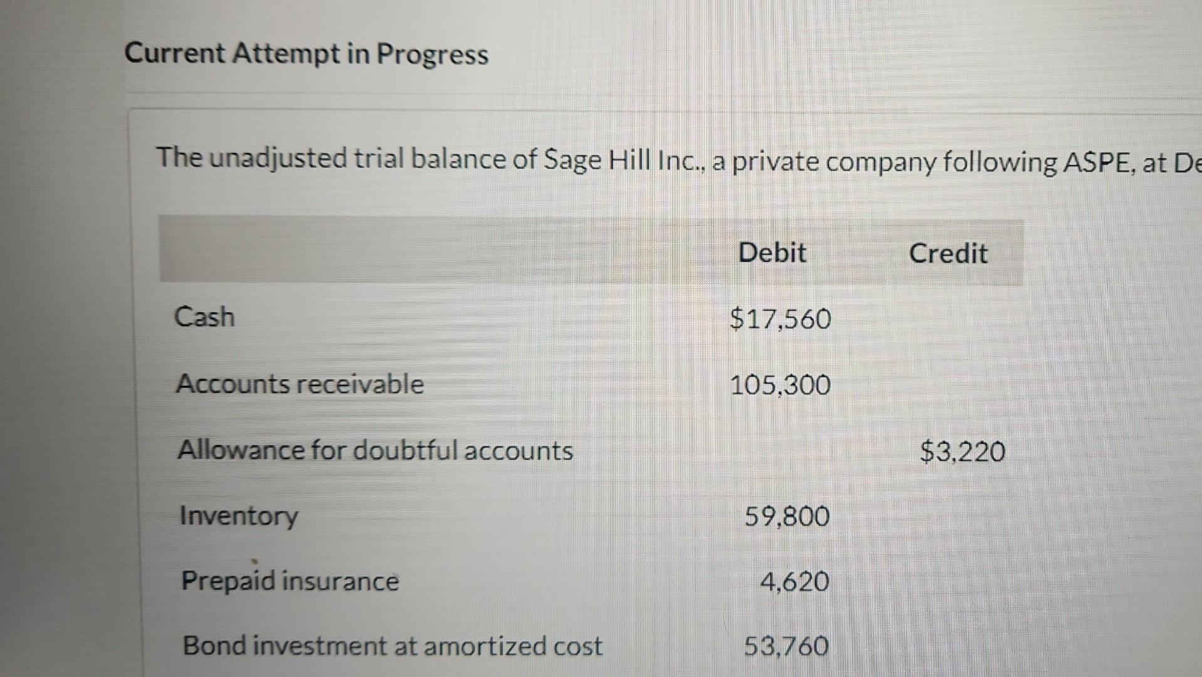Select the Debit column header
Viewport: 1202px width, 677px height.
coord(772,253)
